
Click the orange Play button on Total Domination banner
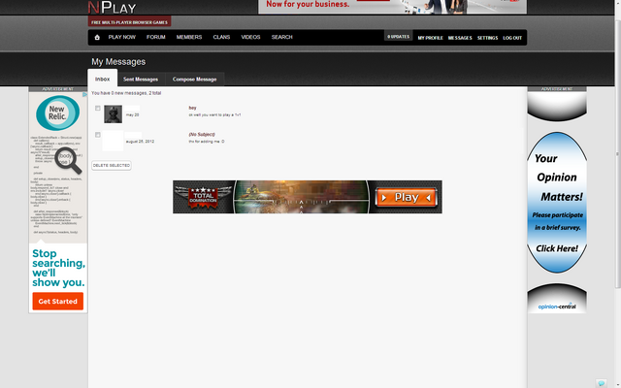[407, 197]
